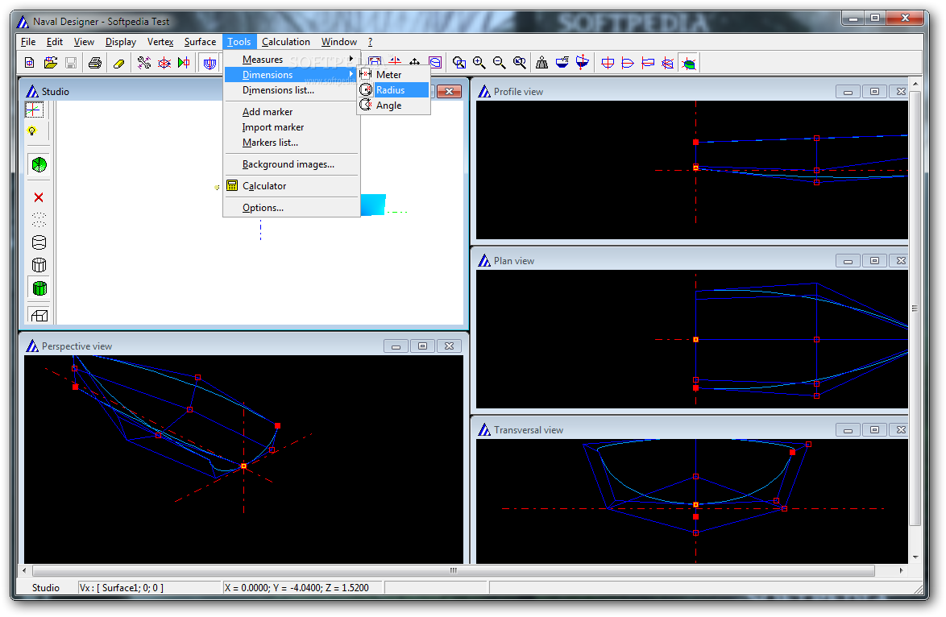Click the wrench tools toolbar icon
Image resolution: width=946 pixels, height=617 pixels.
144,63
